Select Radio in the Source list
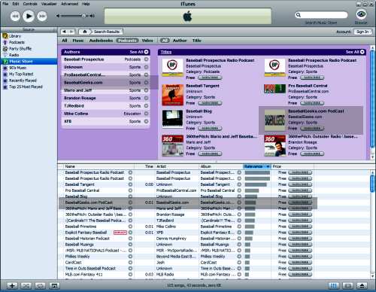 click(14, 55)
